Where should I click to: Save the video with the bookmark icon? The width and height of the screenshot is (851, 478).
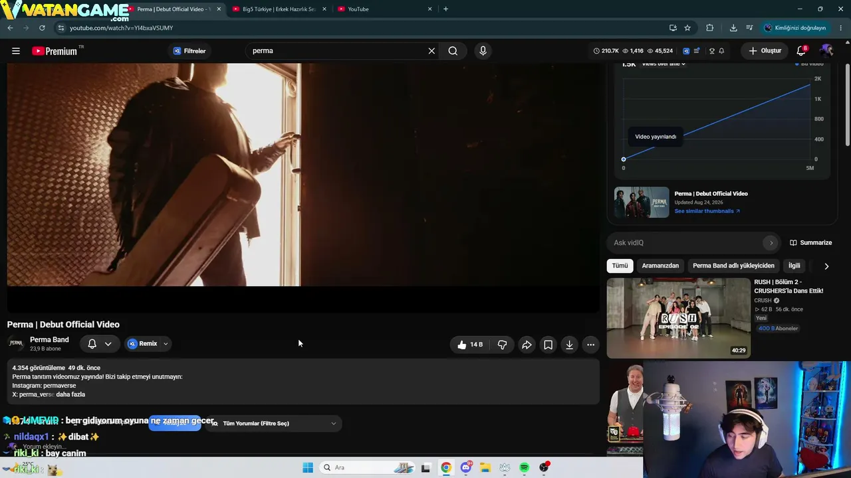548,345
